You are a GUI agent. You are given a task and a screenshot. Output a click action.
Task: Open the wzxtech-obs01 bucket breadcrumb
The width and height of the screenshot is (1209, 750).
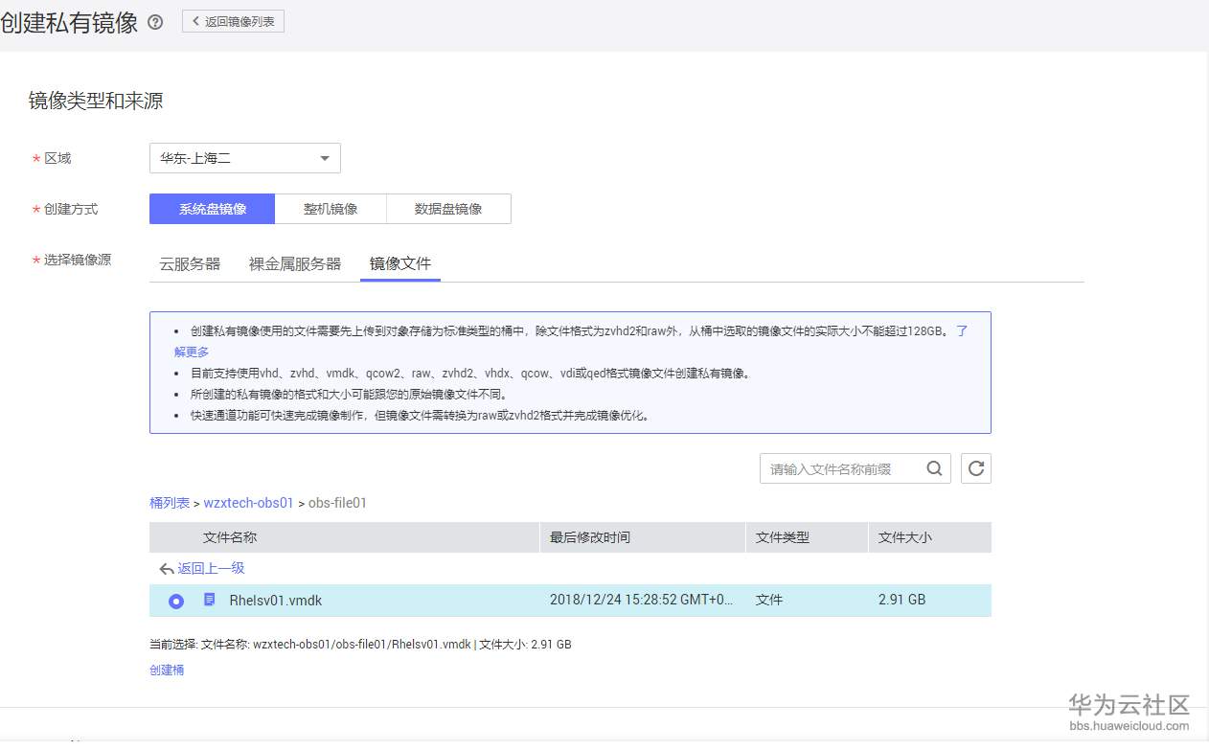[x=249, y=502]
